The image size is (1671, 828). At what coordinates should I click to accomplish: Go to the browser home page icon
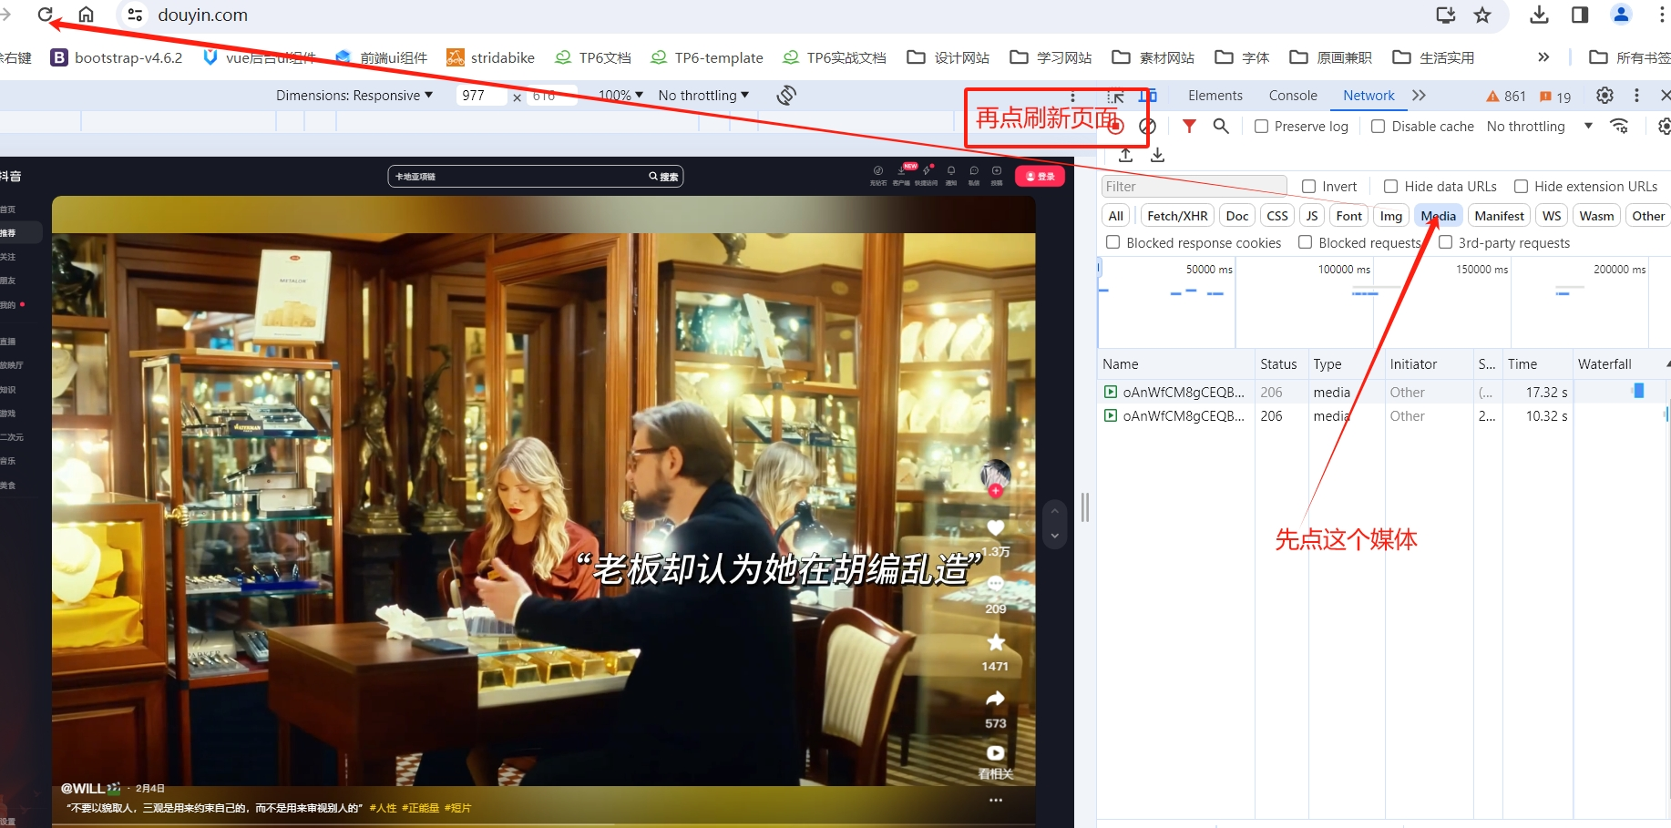[x=86, y=15]
